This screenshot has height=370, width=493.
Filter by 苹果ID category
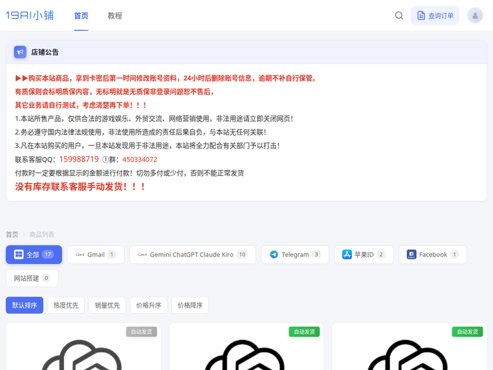click(364, 255)
